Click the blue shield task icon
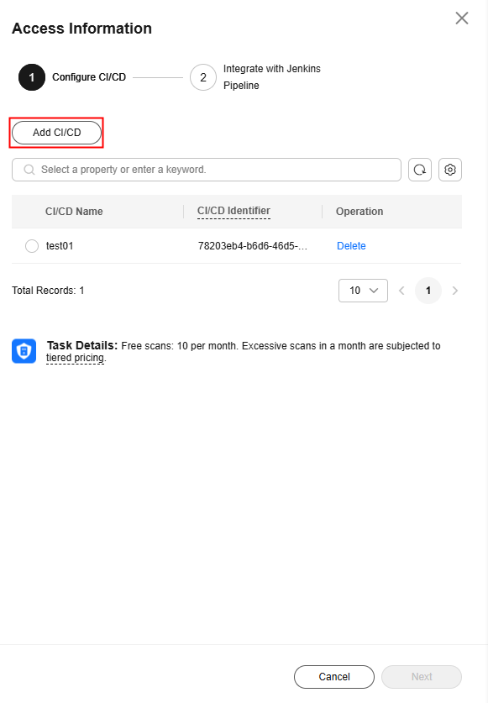Screen dimensions: 488x703 click(24, 351)
